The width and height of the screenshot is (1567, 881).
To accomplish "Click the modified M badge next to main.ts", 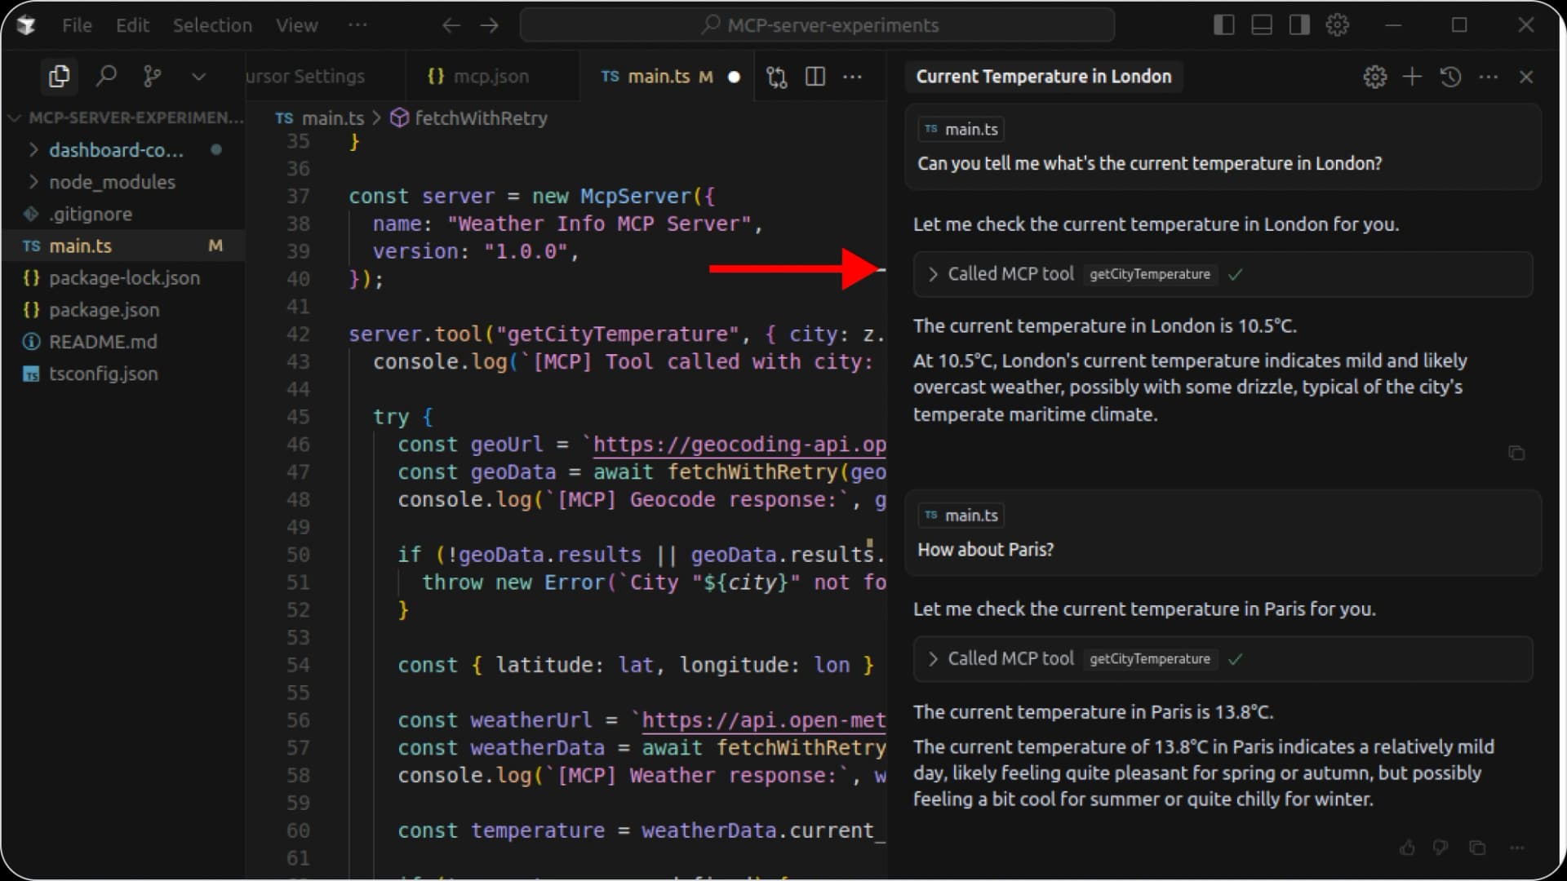I will coord(215,246).
